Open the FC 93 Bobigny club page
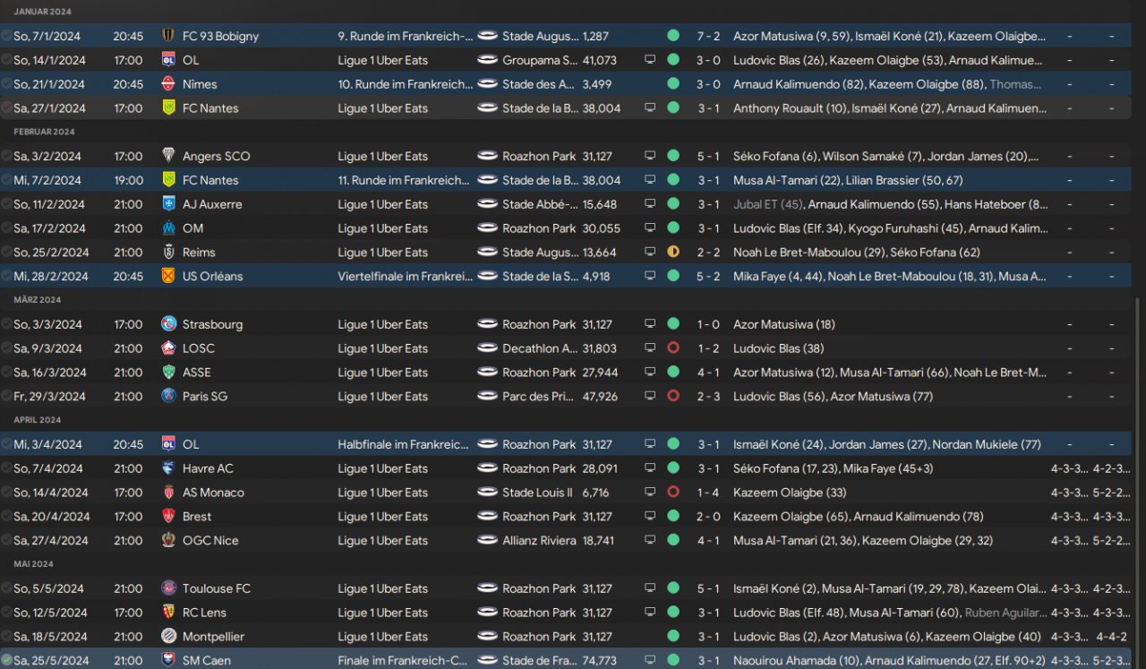 pyautogui.click(x=220, y=36)
